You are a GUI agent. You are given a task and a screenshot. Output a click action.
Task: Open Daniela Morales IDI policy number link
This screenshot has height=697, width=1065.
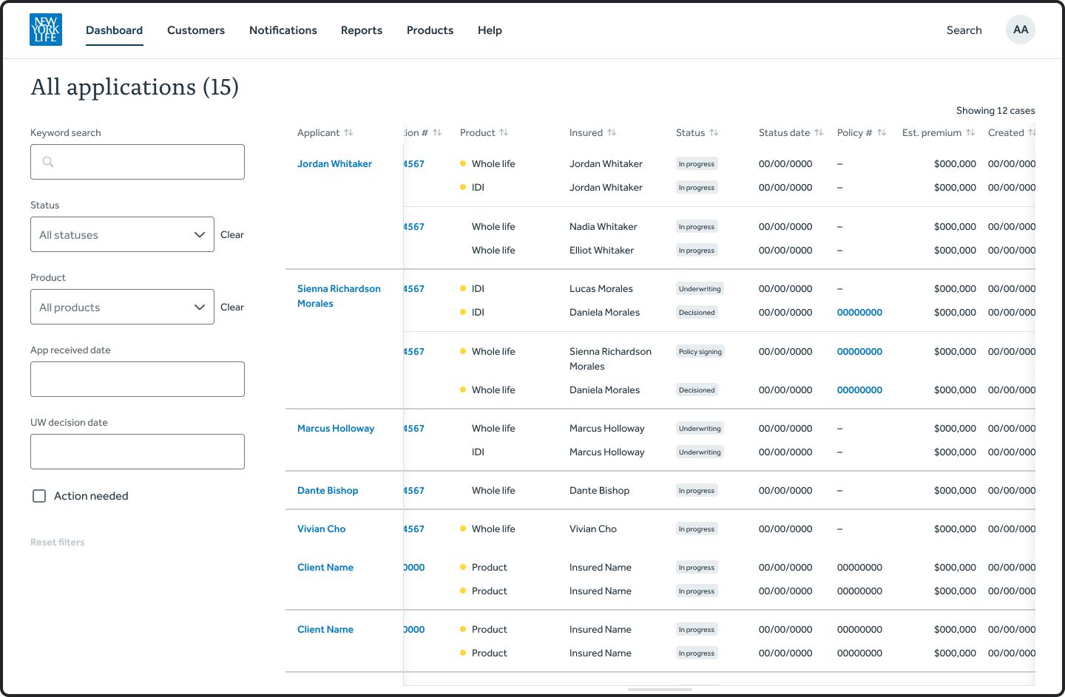coord(859,313)
